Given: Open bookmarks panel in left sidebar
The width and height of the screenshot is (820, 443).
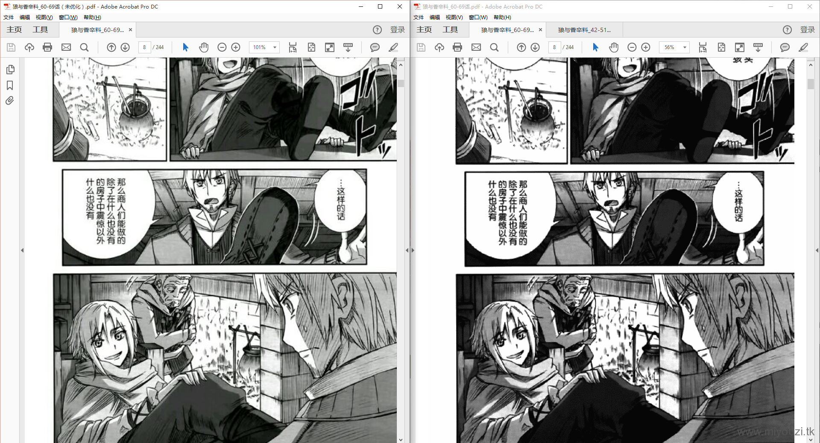Looking at the screenshot, I should tap(10, 85).
